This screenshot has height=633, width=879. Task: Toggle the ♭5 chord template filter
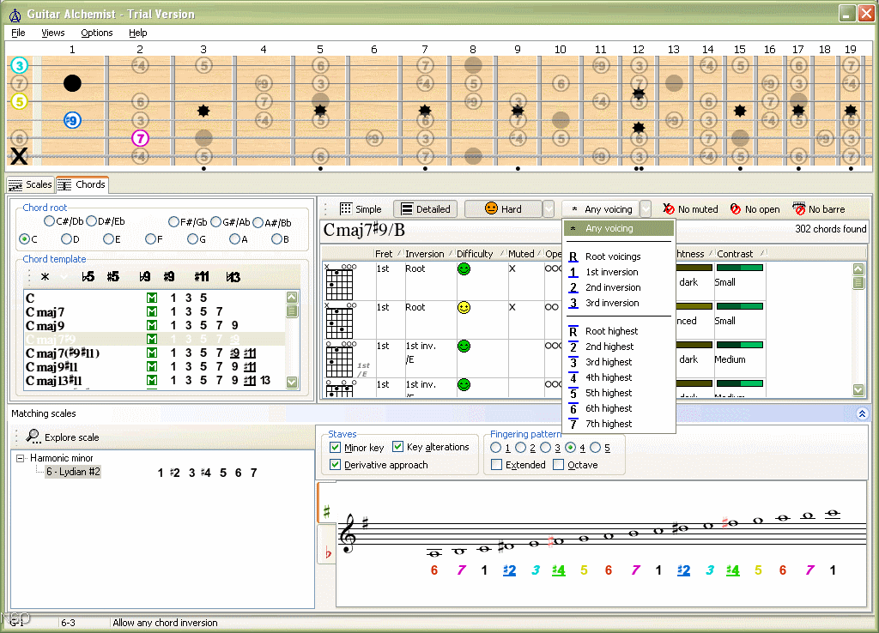point(88,277)
